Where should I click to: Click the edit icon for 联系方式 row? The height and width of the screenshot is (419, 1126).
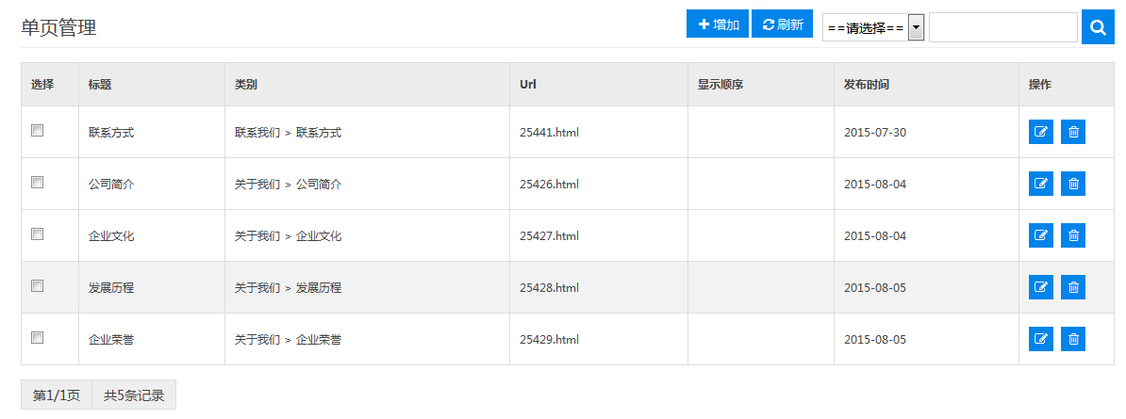tap(1041, 132)
